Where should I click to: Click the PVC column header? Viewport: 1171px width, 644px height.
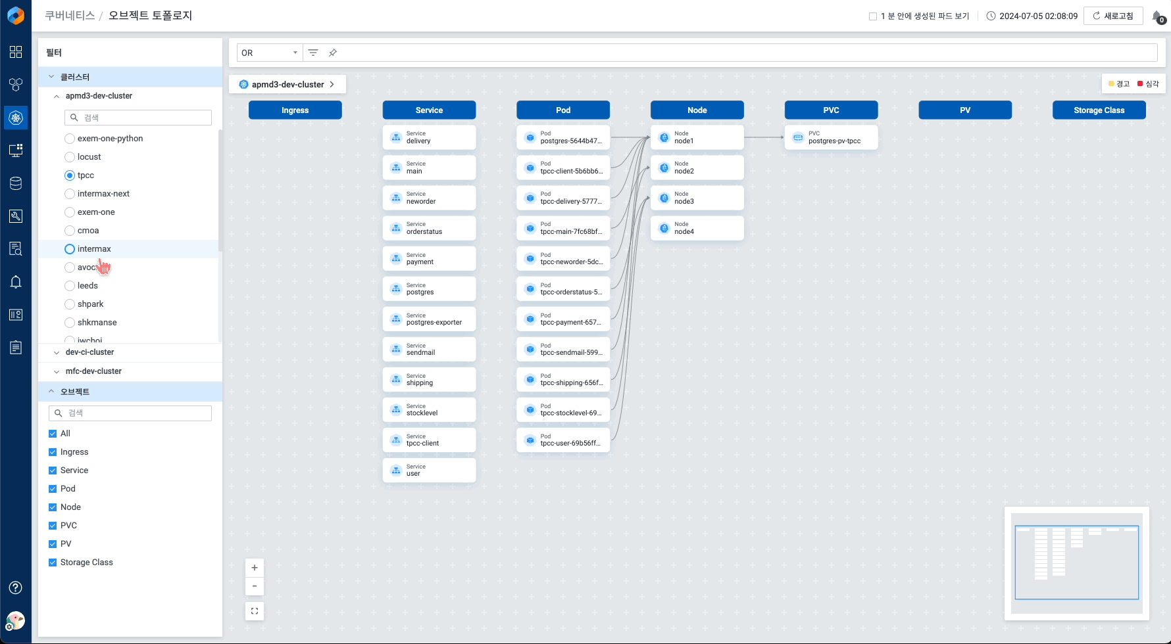[x=831, y=110]
